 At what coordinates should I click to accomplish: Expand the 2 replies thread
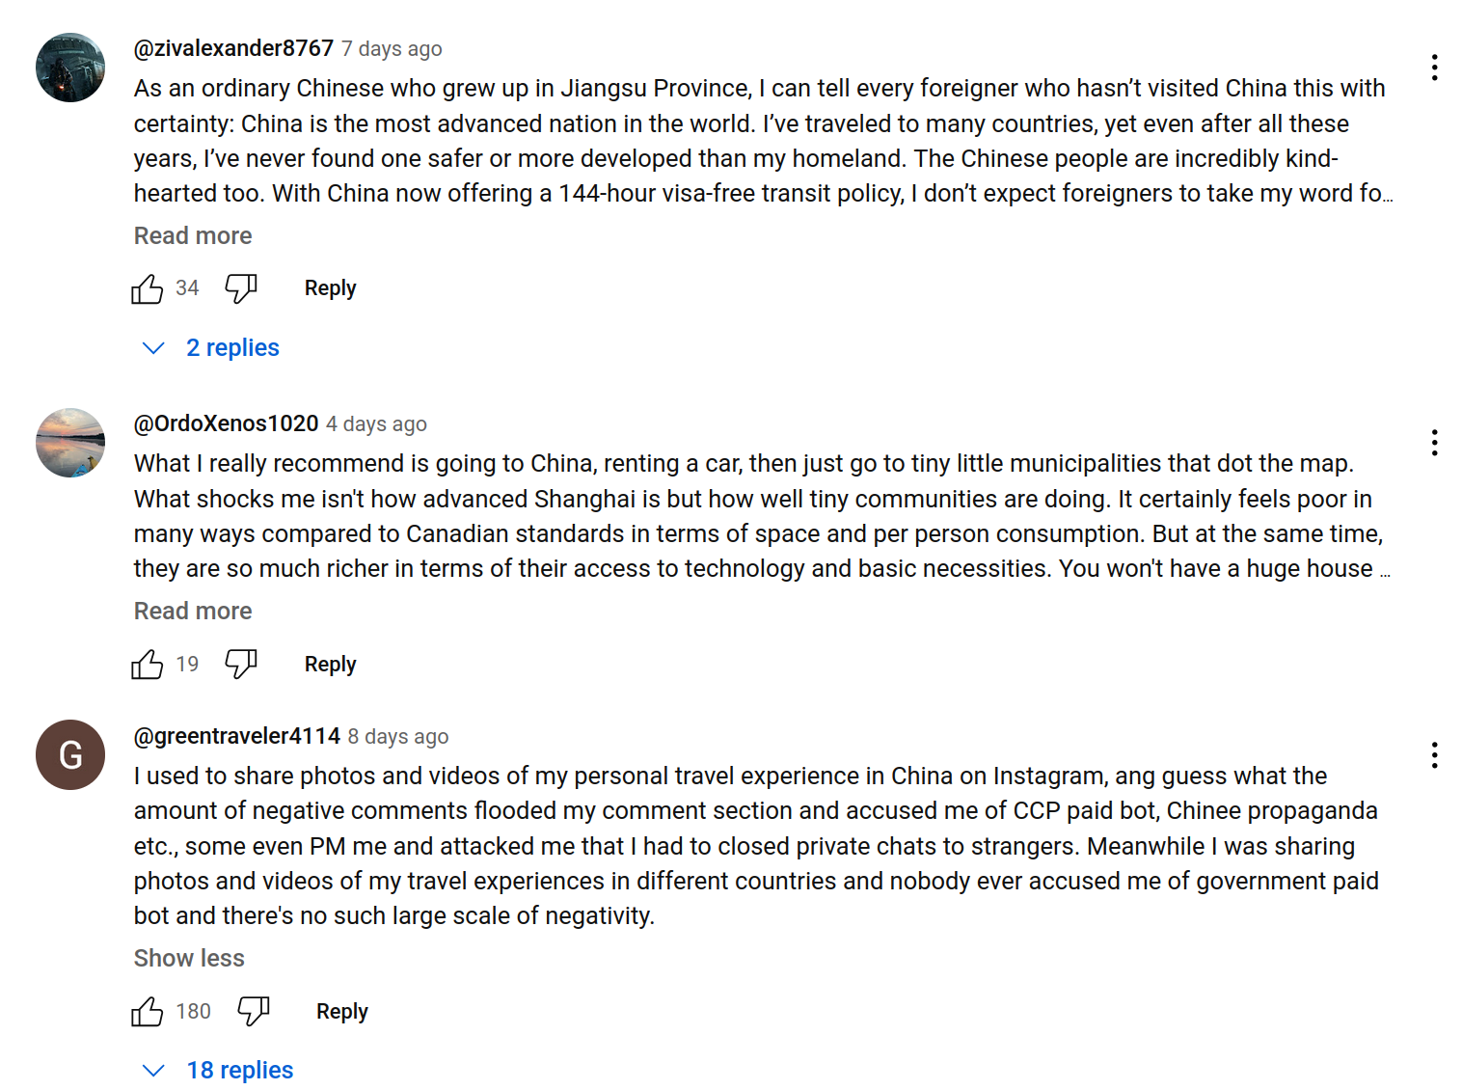231,348
